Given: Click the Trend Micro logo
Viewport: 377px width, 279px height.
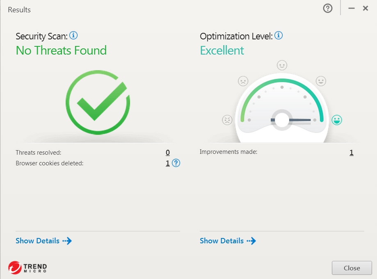Looking at the screenshot, I should point(27,268).
